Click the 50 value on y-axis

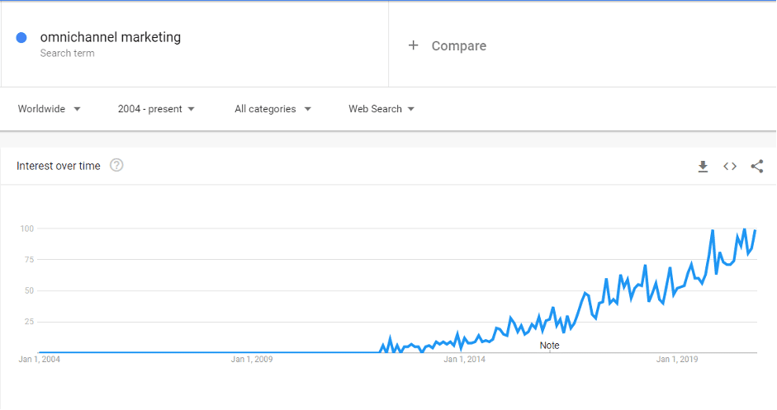[30, 290]
